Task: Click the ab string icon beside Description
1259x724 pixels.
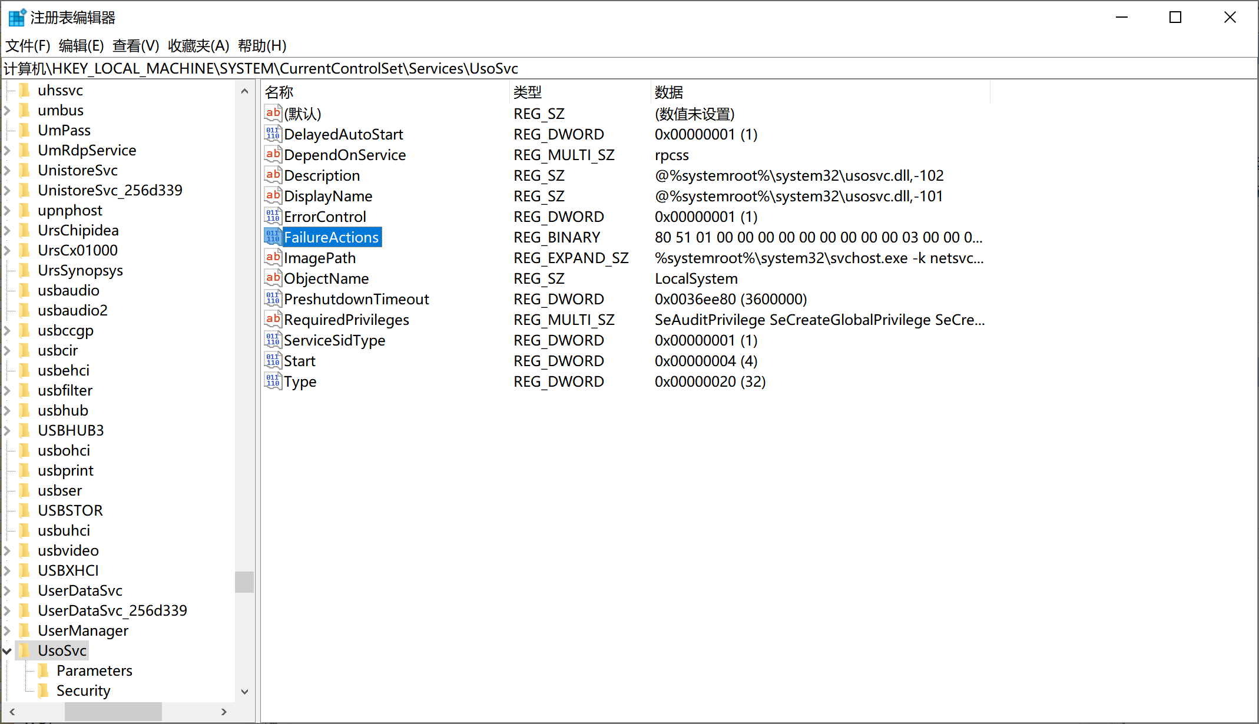Action: click(x=272, y=175)
